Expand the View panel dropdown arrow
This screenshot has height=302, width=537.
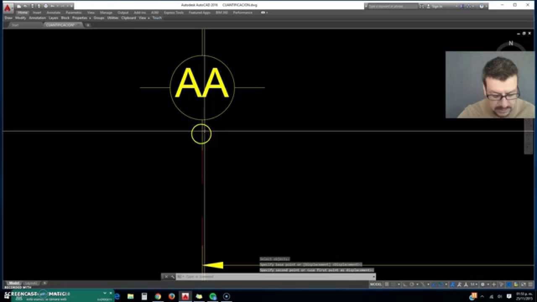coord(149,18)
